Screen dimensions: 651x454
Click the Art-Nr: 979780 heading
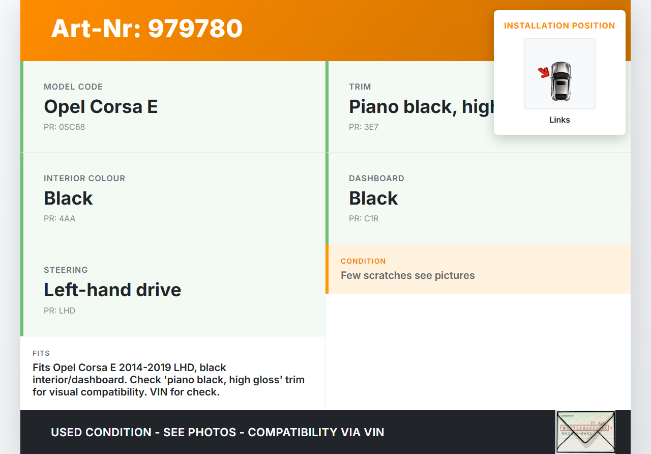146,29
